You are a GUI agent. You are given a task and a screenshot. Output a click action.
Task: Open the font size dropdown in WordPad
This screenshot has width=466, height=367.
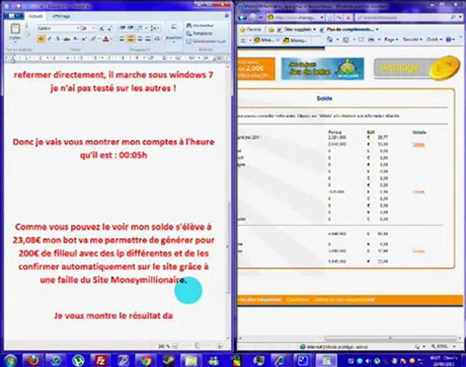[94, 28]
